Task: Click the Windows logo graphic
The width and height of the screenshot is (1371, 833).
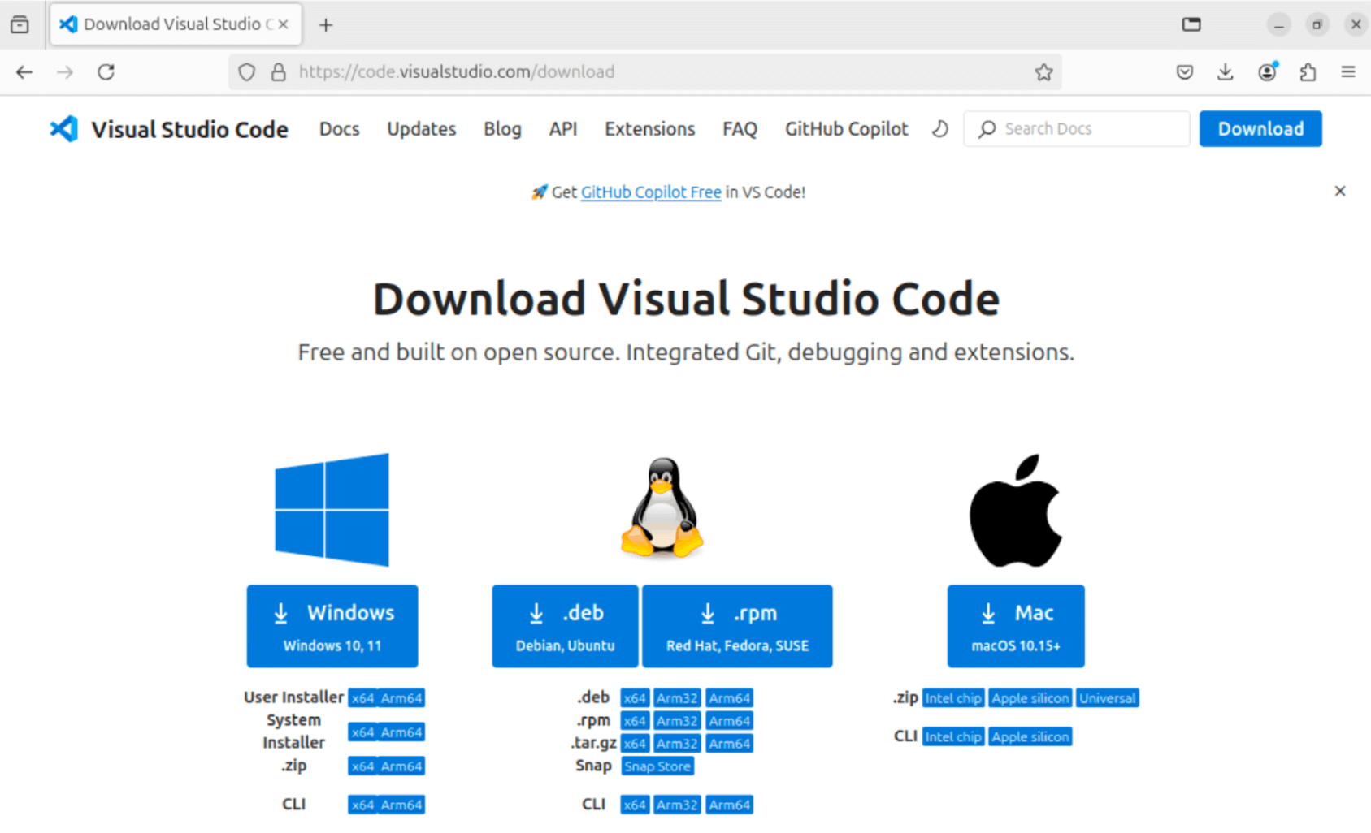Action: (332, 509)
